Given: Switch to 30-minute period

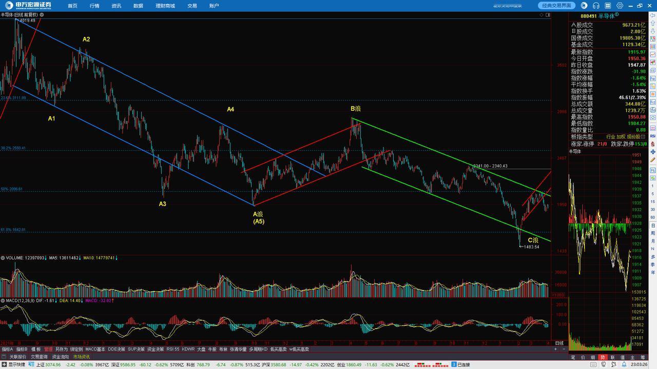Looking at the screenshot, I should [652, 209].
